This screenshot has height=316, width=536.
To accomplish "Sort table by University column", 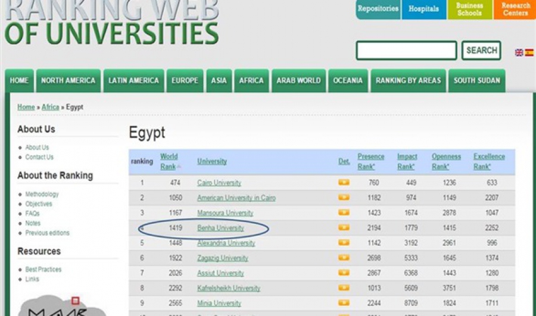I will point(212,161).
